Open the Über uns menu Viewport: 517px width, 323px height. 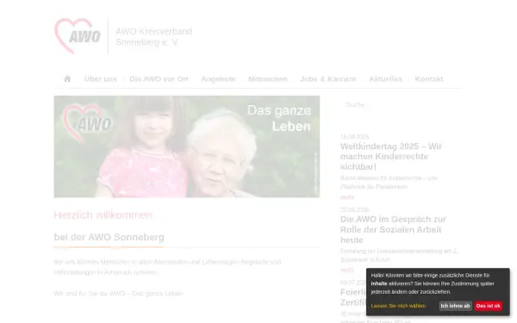101,78
